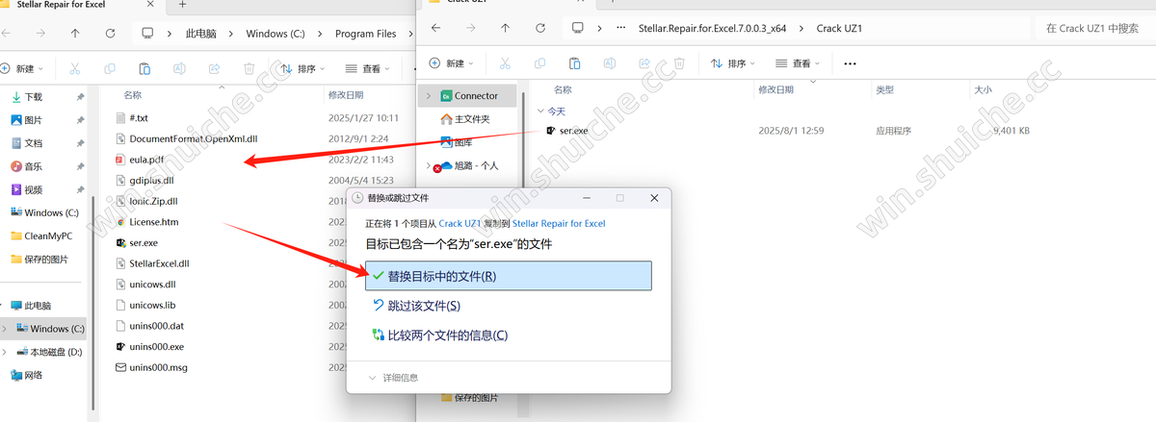This screenshot has width=1156, height=422.
Task: Click Copy icon in Stellar Repair window toolbar
Action: click(109, 68)
